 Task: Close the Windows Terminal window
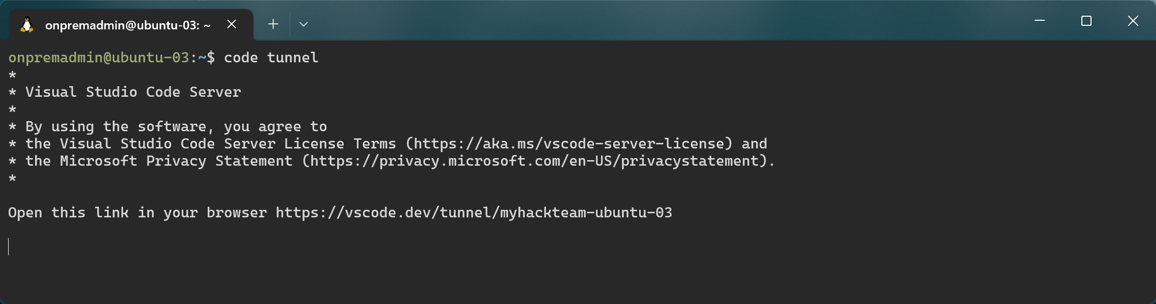(x=1133, y=20)
